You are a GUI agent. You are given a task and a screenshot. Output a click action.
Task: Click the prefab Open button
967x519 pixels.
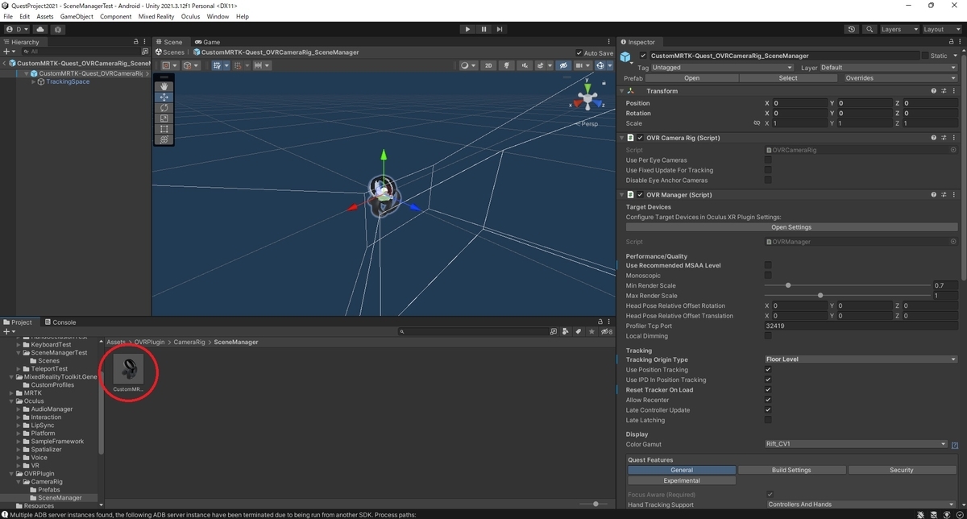click(692, 78)
